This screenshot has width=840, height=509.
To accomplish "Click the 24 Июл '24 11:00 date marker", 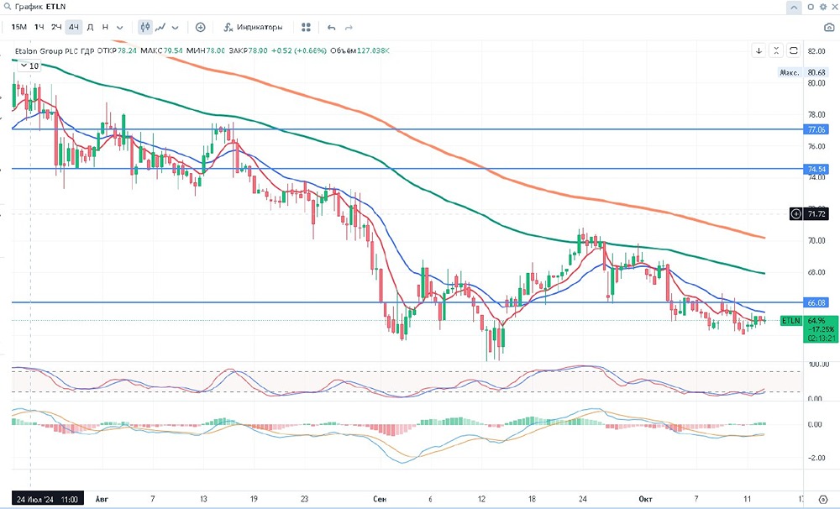I will tap(48, 500).
